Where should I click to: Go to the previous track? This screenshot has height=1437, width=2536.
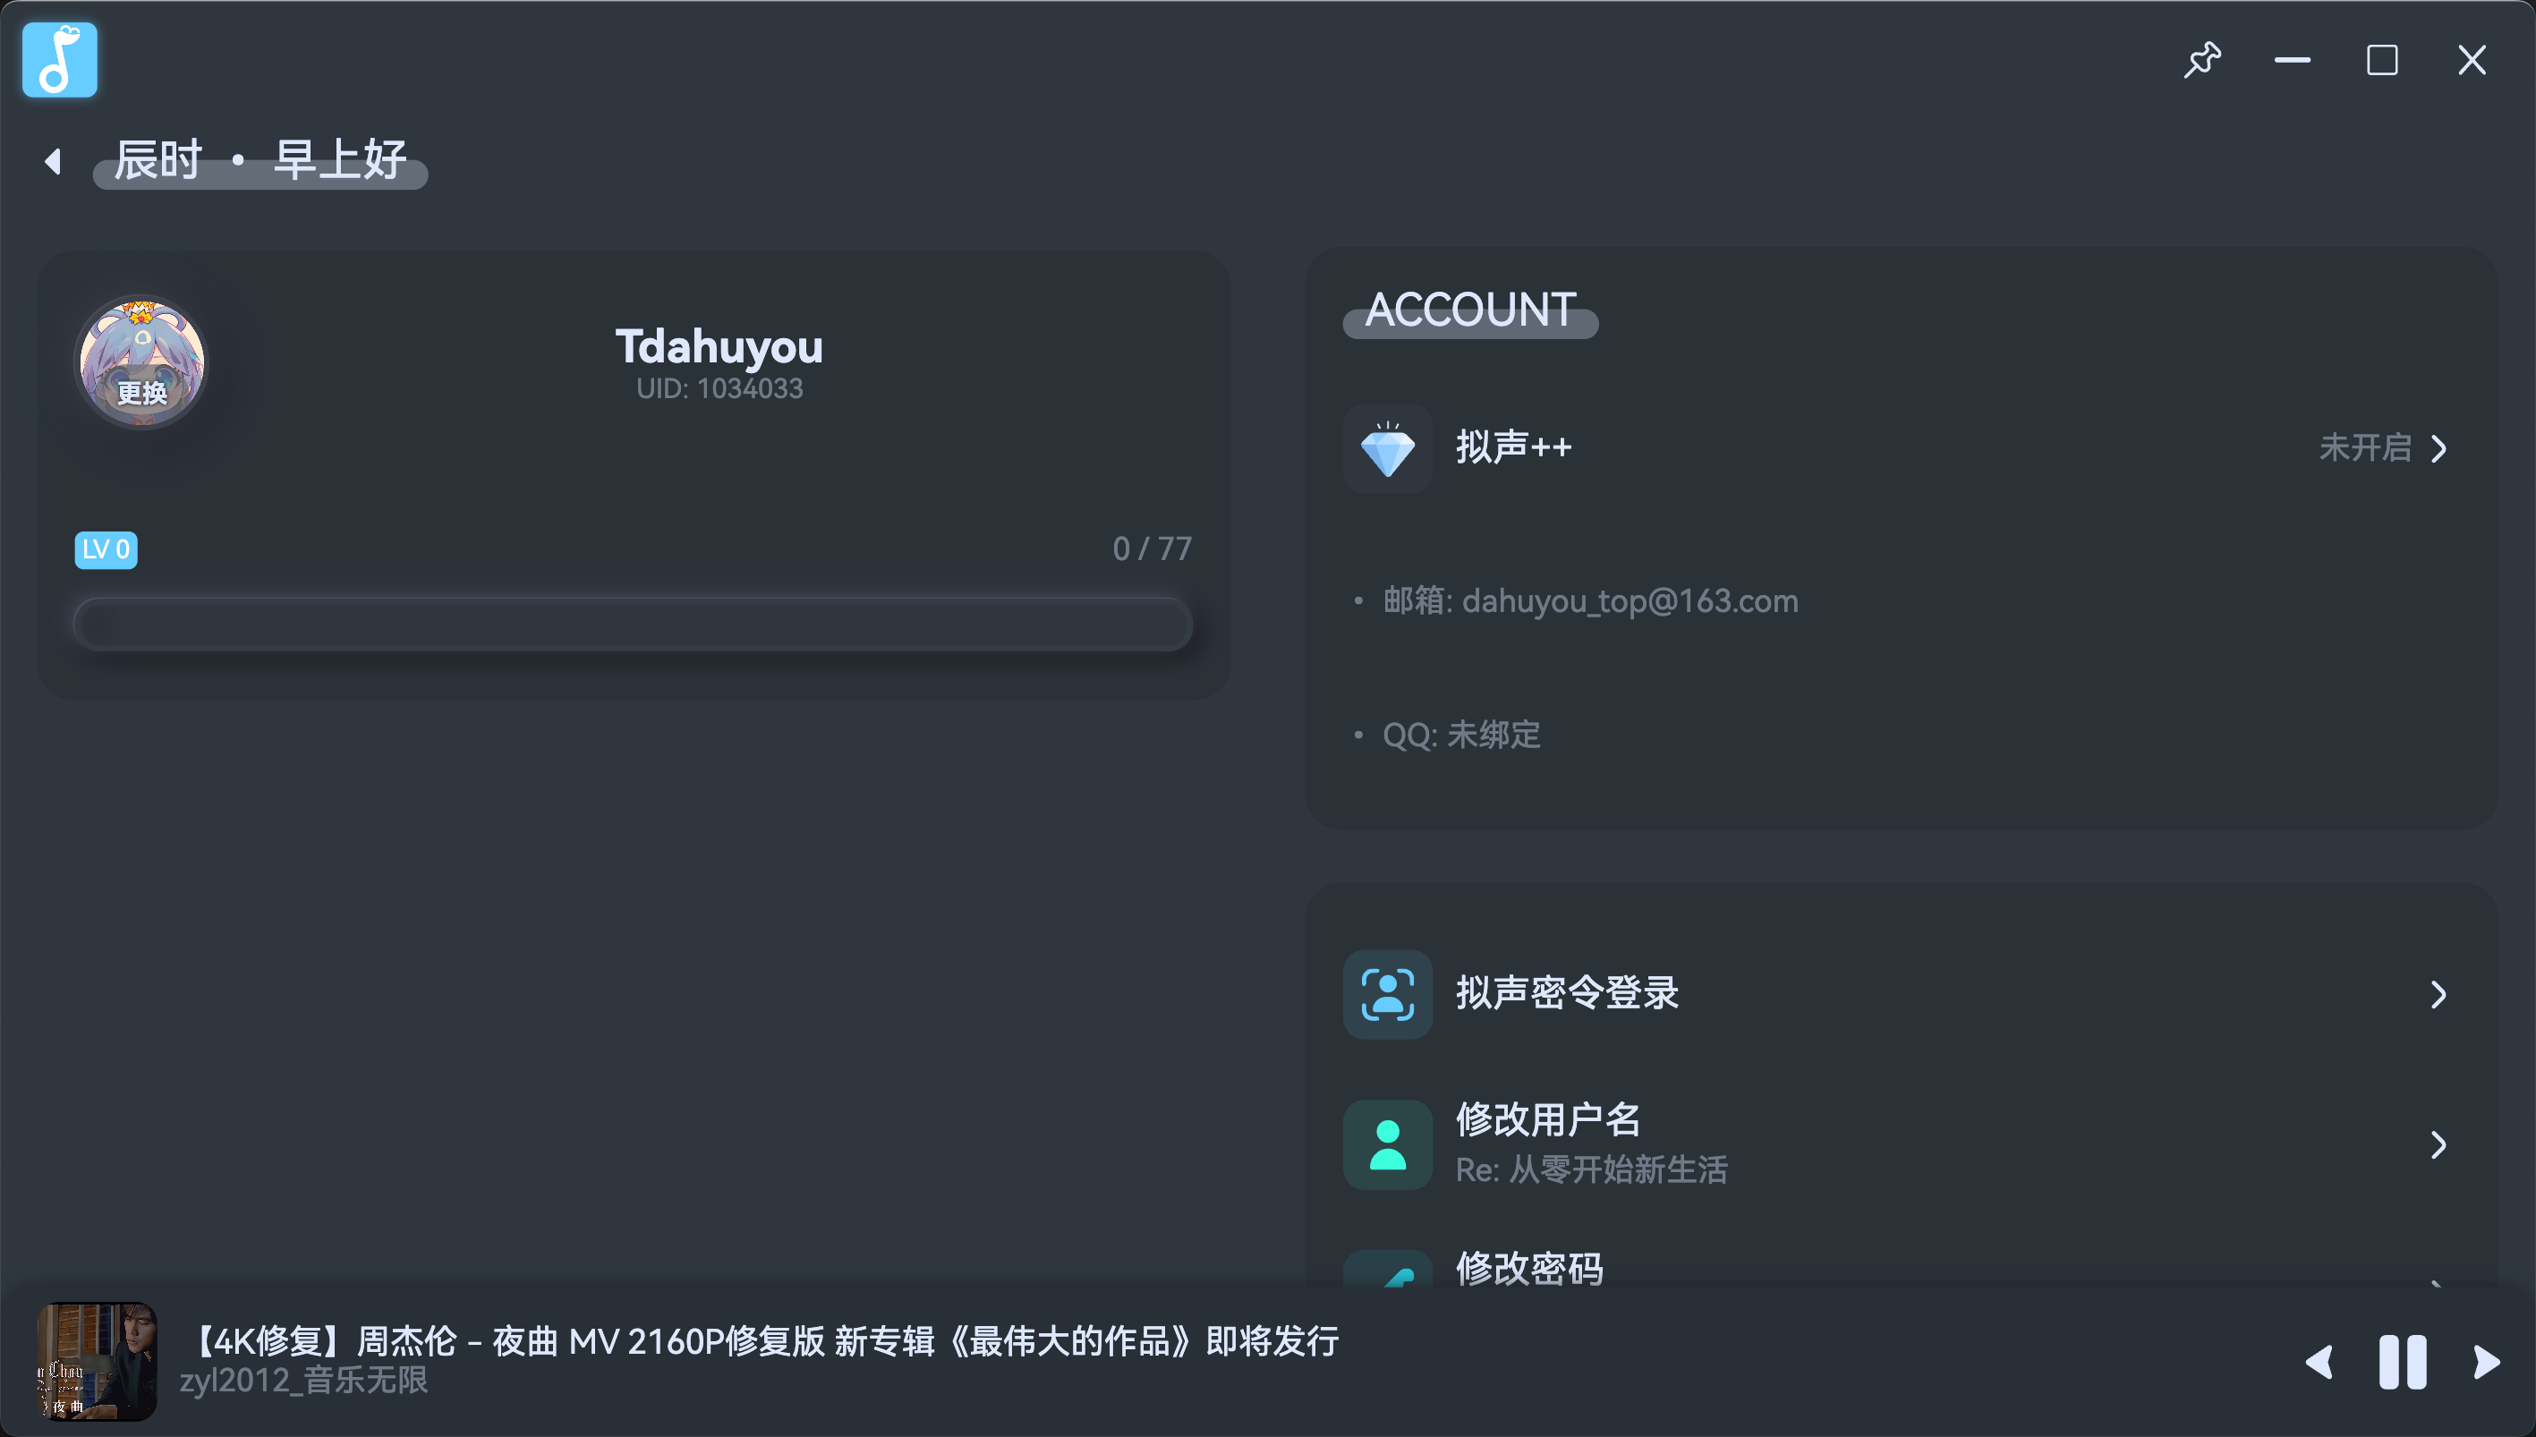tap(2320, 1362)
